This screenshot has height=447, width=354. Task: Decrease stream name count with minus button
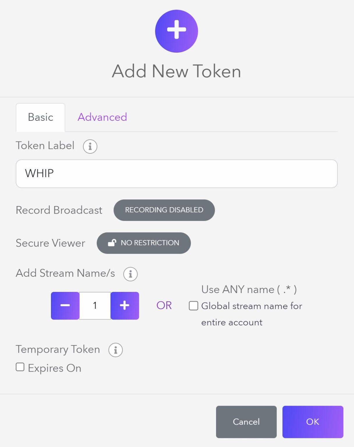65,306
